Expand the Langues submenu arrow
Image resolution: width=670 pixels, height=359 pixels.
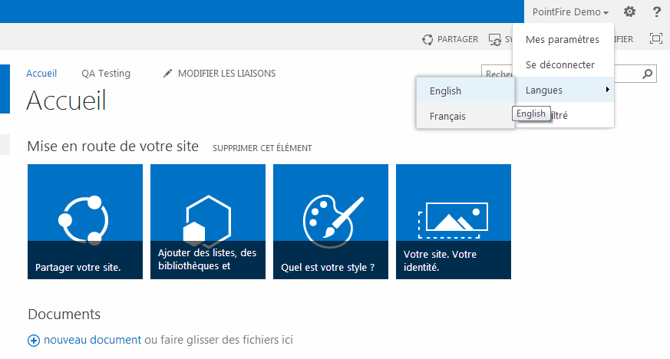[x=608, y=91]
